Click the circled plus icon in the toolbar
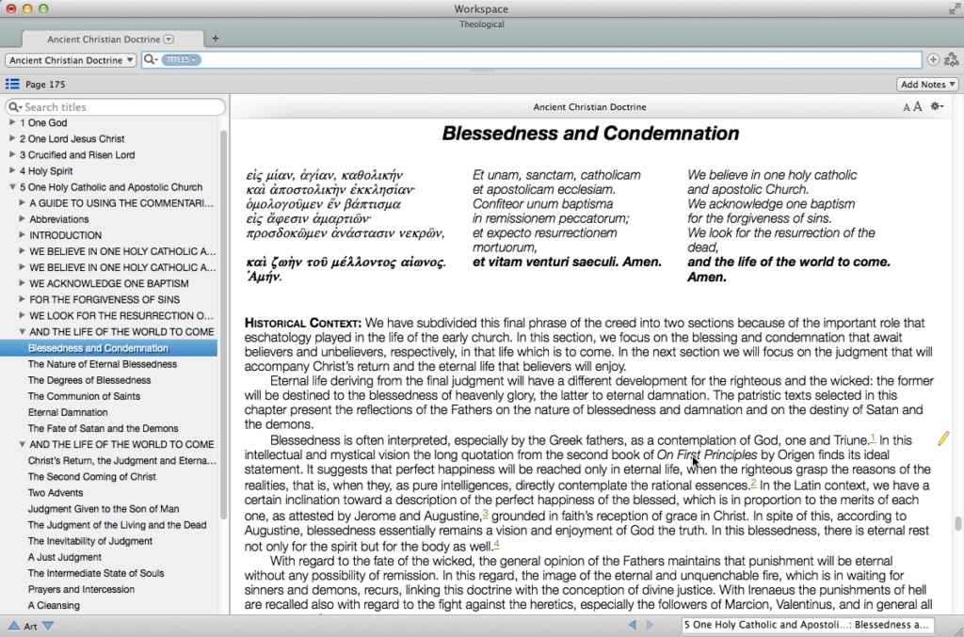964x637 pixels. pos(931,58)
